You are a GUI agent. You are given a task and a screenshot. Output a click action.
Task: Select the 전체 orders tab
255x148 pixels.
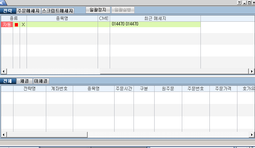click(x=8, y=81)
